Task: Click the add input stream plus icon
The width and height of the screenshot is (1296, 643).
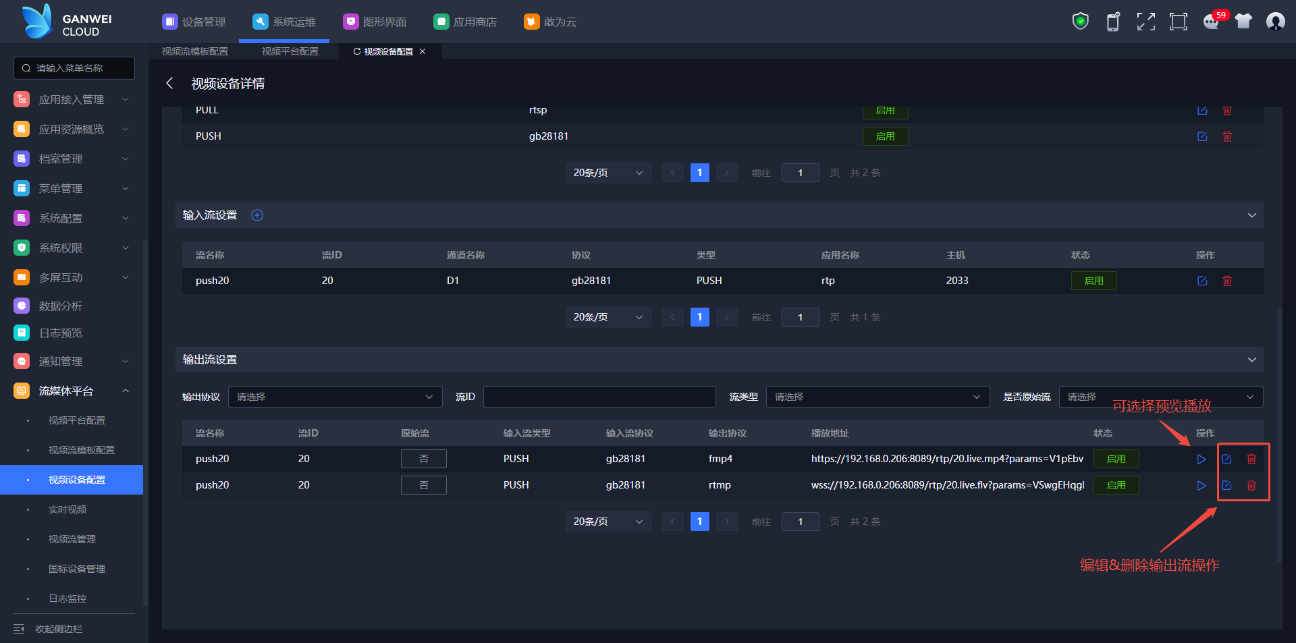Action: tap(257, 215)
